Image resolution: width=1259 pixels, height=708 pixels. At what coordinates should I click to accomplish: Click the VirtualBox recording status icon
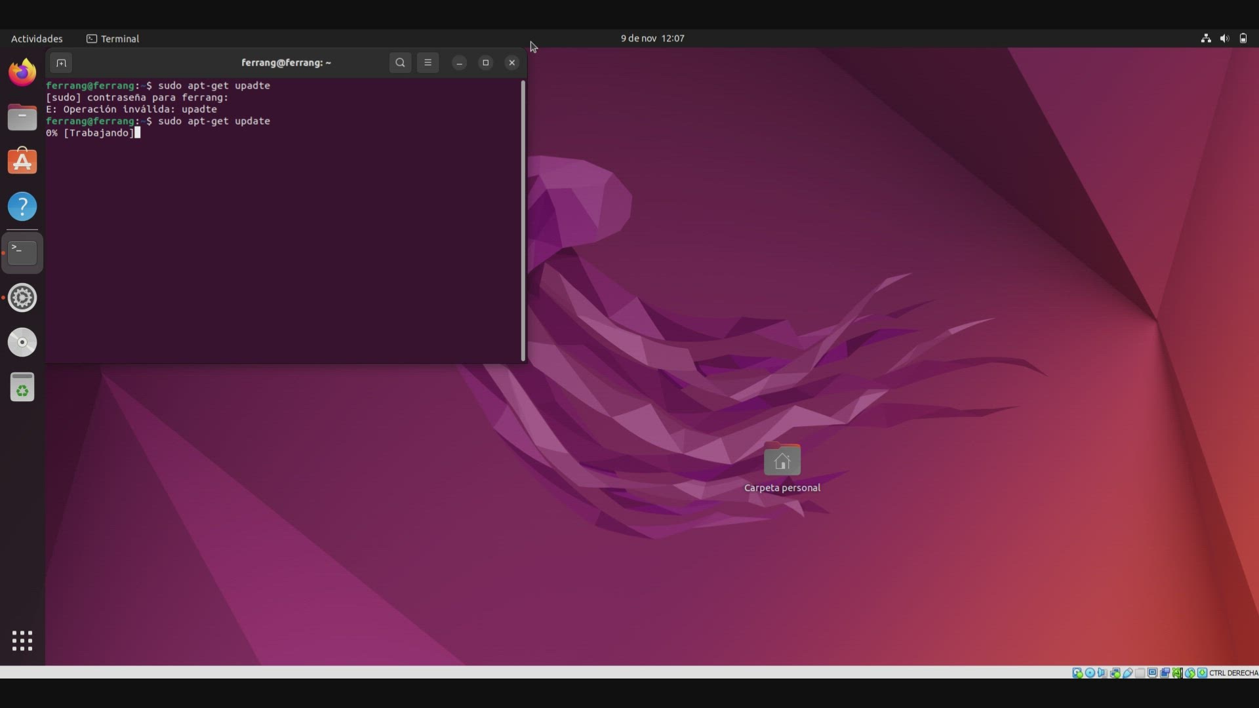[x=1165, y=673]
